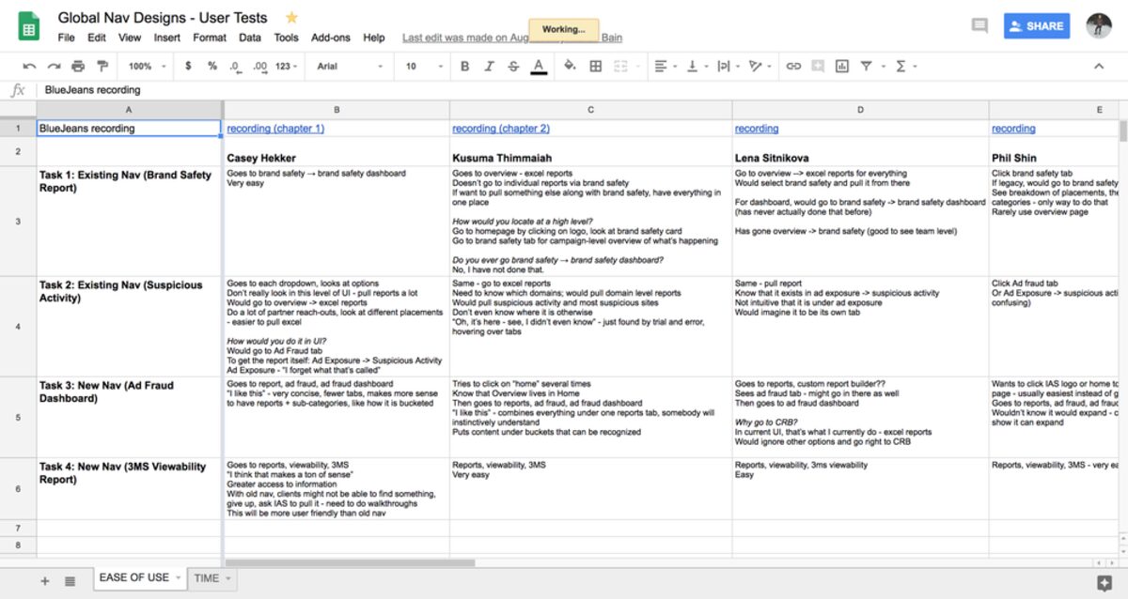Click the document title 'Global Nav Designs - User Tests'
1128x599 pixels.
click(163, 17)
